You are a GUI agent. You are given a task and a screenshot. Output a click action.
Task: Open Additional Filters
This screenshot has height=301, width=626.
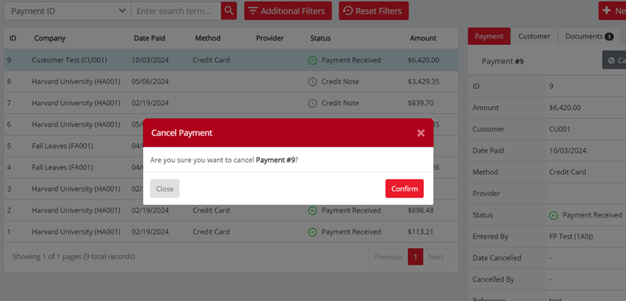[288, 10]
